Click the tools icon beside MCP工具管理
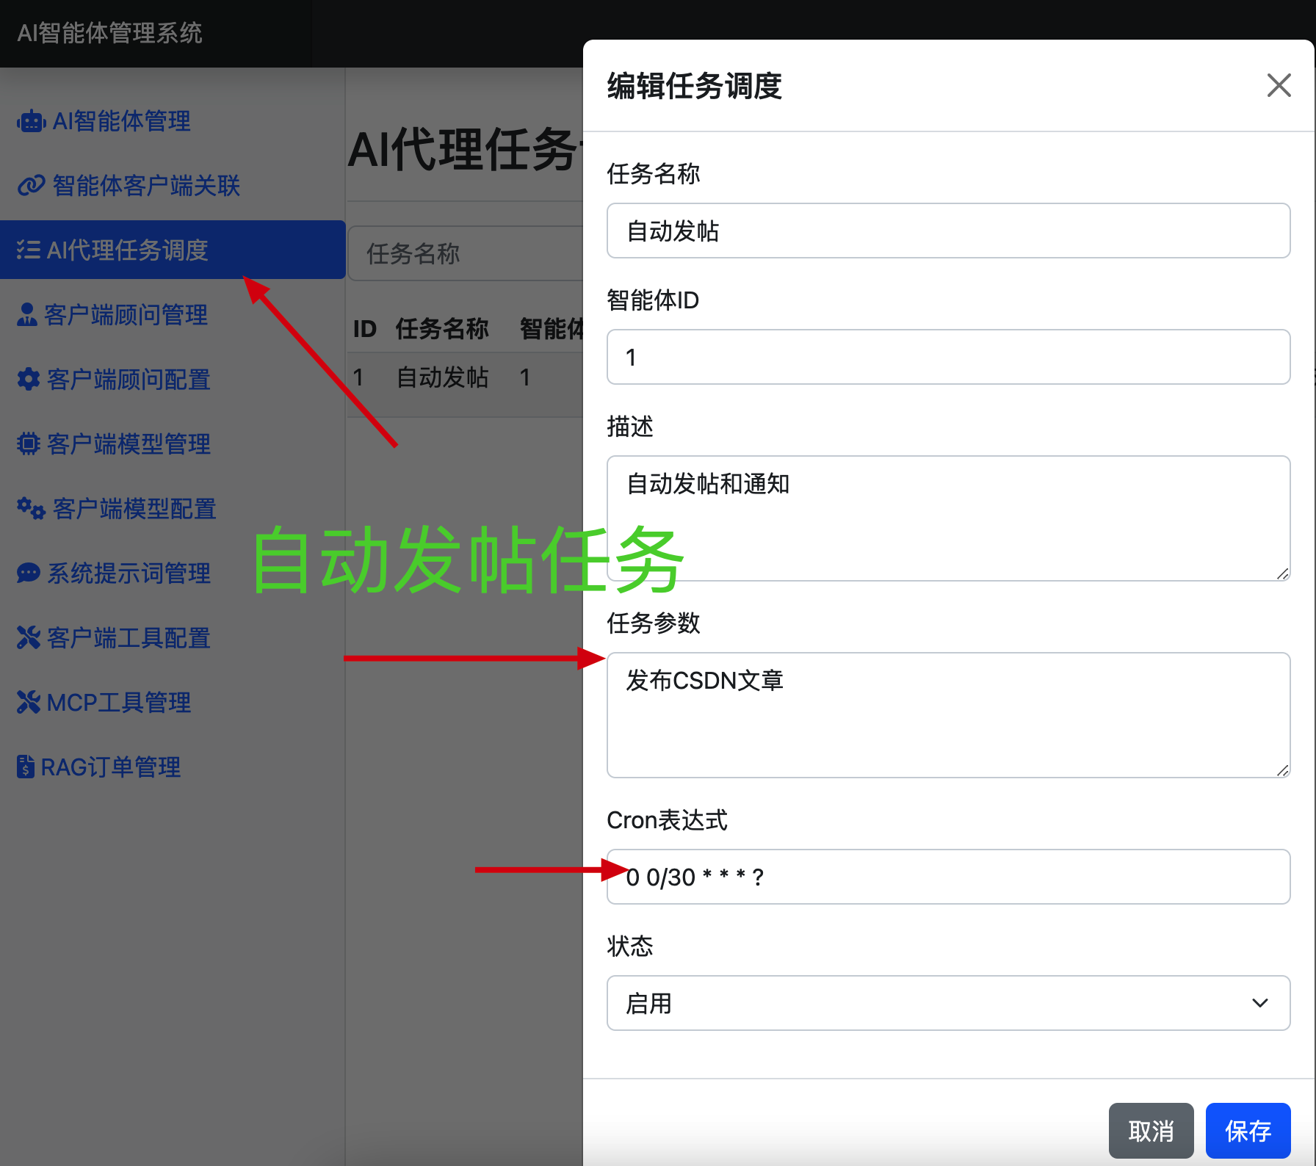The height and width of the screenshot is (1166, 1316). tap(29, 702)
